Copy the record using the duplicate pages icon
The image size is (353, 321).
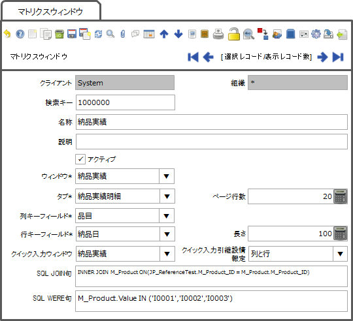(46, 34)
